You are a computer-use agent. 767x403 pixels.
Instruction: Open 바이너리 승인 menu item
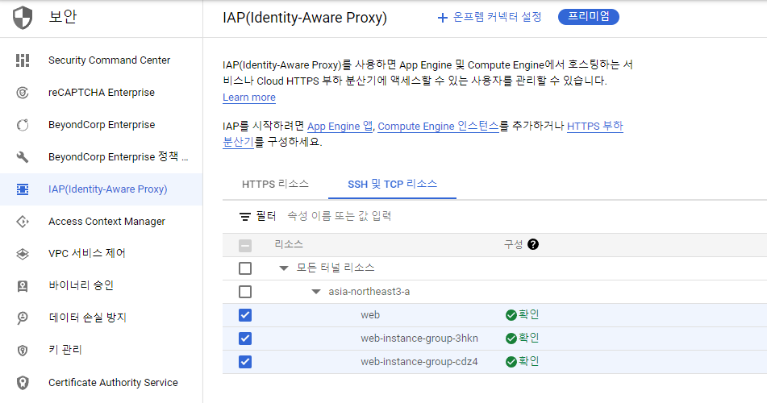(102, 285)
